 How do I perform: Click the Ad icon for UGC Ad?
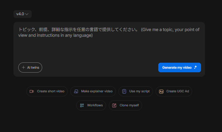[161, 91]
